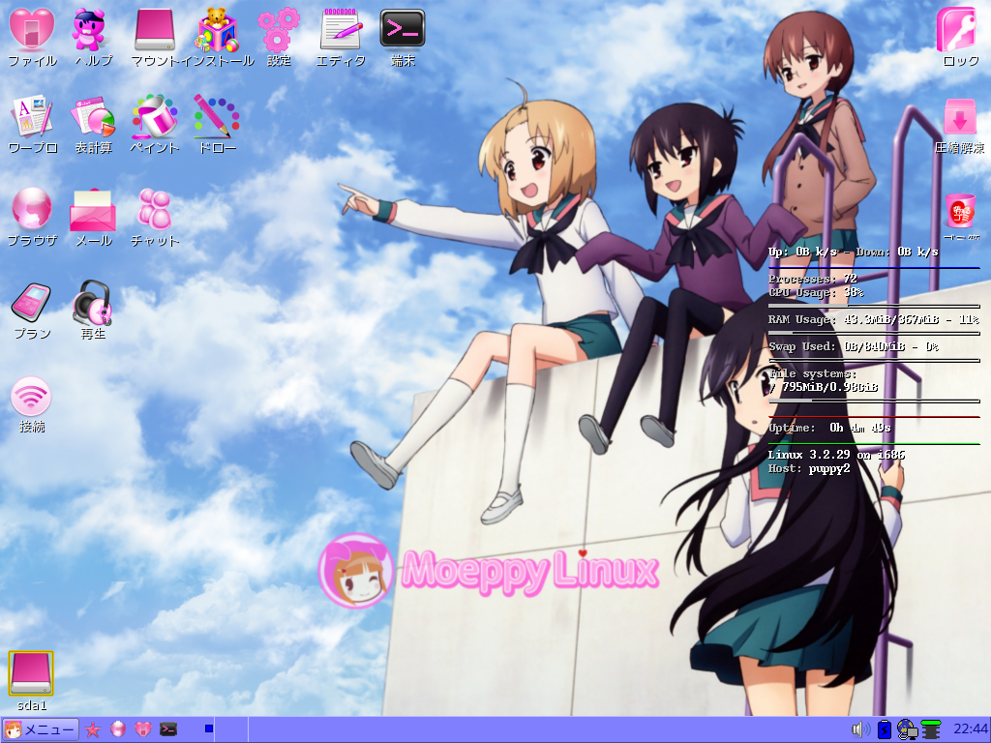Click the 'RAM Usage' monitor line
The width and height of the screenshot is (991, 743).
click(x=874, y=319)
